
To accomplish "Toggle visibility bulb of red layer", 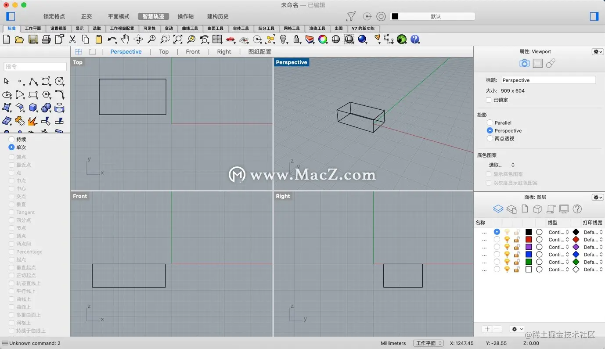I will pos(507,240).
